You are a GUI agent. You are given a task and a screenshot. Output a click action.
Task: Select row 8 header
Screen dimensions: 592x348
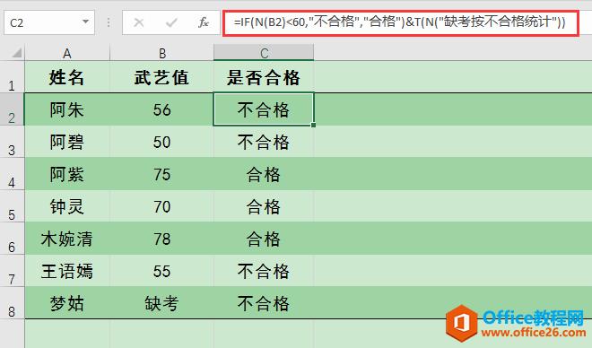tap(12, 303)
